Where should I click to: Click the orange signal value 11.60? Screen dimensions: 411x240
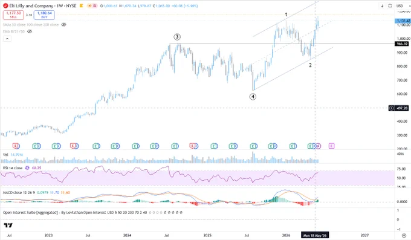point(65,192)
